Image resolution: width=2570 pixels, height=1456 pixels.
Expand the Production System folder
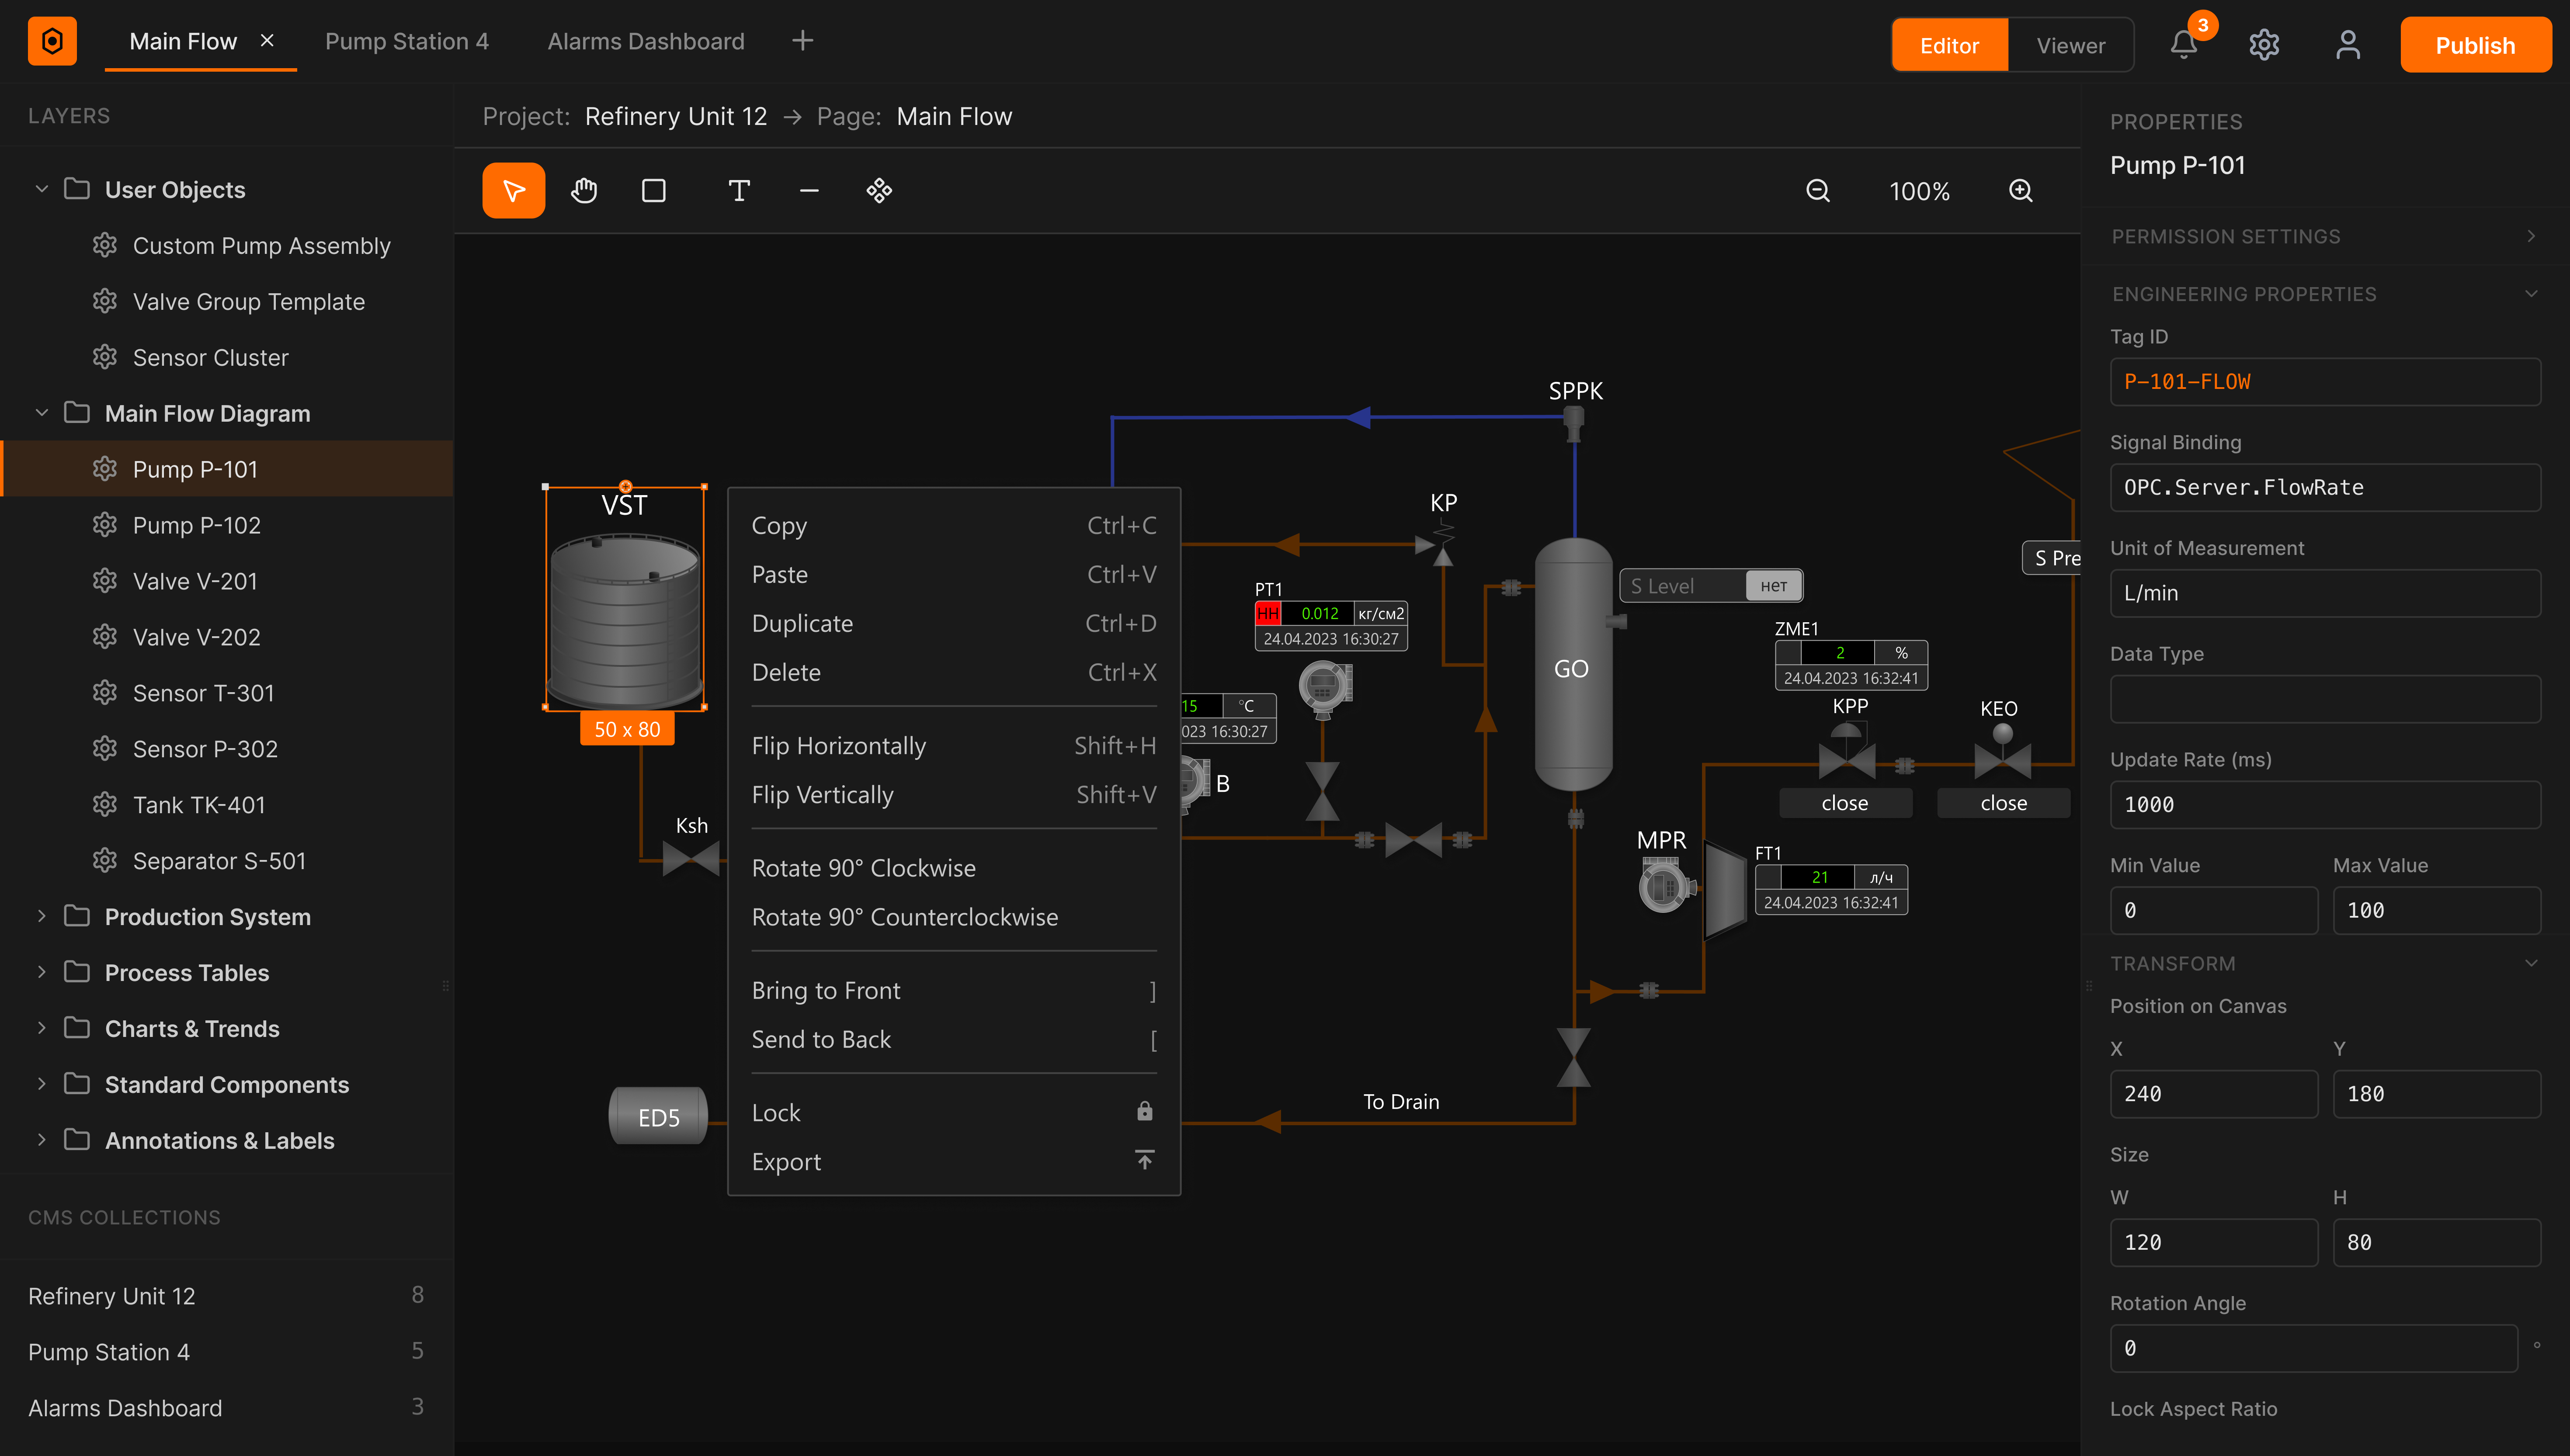point(41,916)
